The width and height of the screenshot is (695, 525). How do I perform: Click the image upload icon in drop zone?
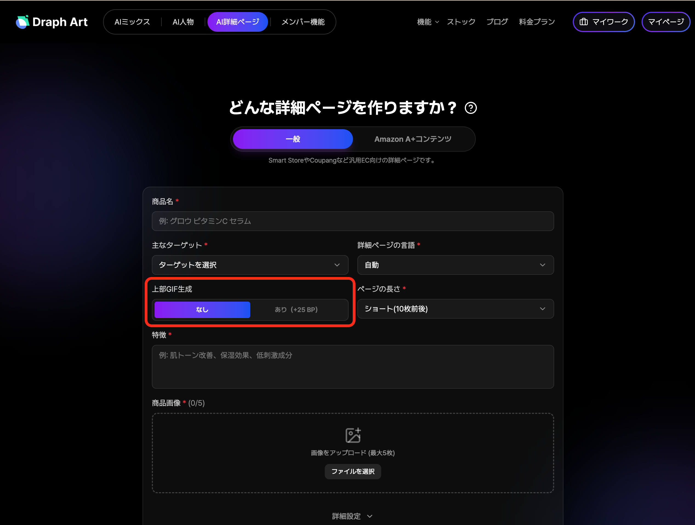[353, 435]
